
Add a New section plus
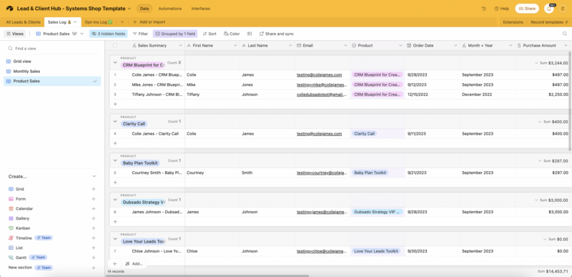coord(94,268)
